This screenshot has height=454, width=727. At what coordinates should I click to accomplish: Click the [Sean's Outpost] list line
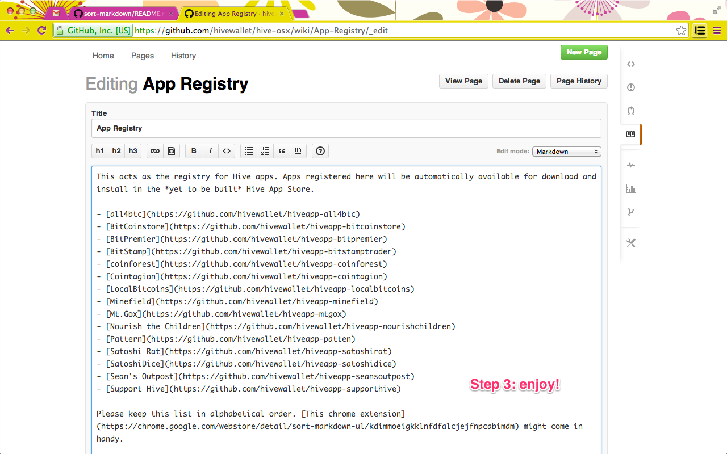[256, 376]
